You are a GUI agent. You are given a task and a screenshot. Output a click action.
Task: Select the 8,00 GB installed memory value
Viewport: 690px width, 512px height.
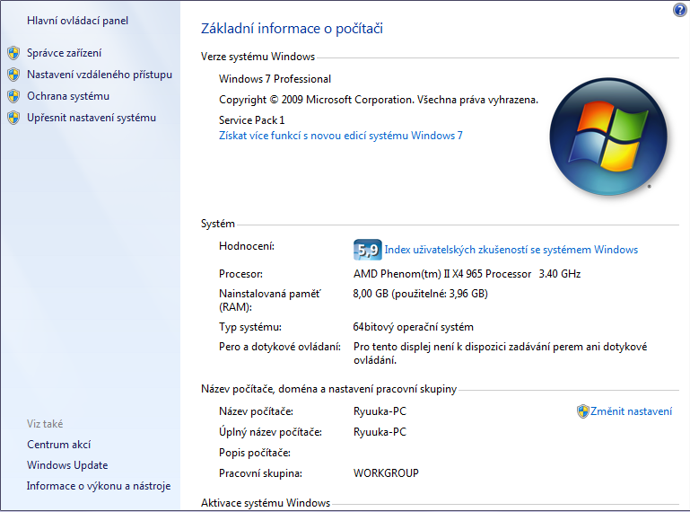pyautogui.click(x=420, y=294)
